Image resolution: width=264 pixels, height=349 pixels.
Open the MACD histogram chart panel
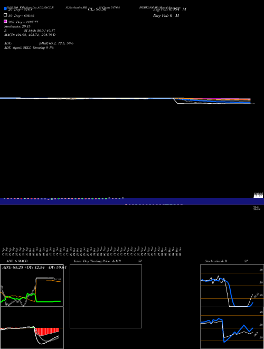32,328
